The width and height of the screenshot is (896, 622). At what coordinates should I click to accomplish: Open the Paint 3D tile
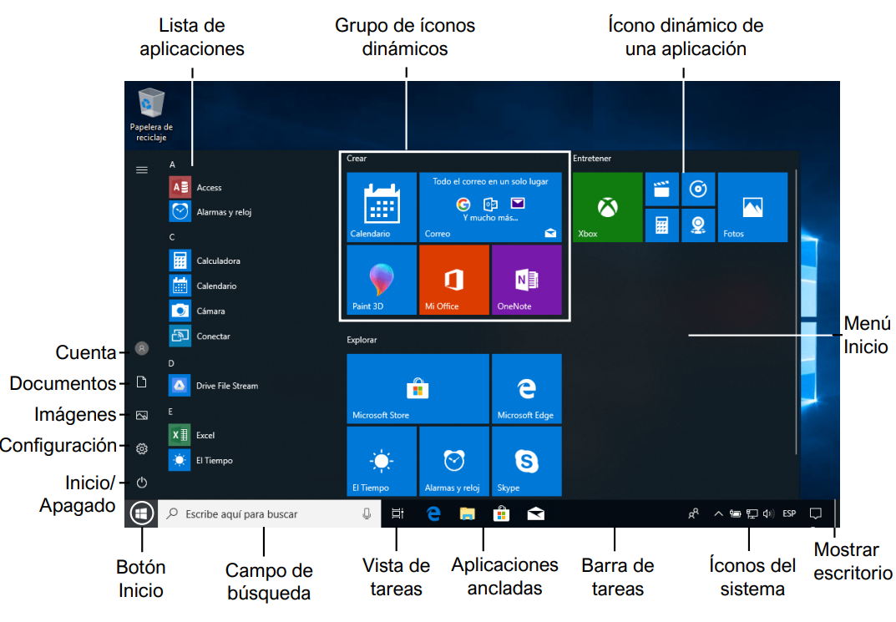tap(381, 280)
